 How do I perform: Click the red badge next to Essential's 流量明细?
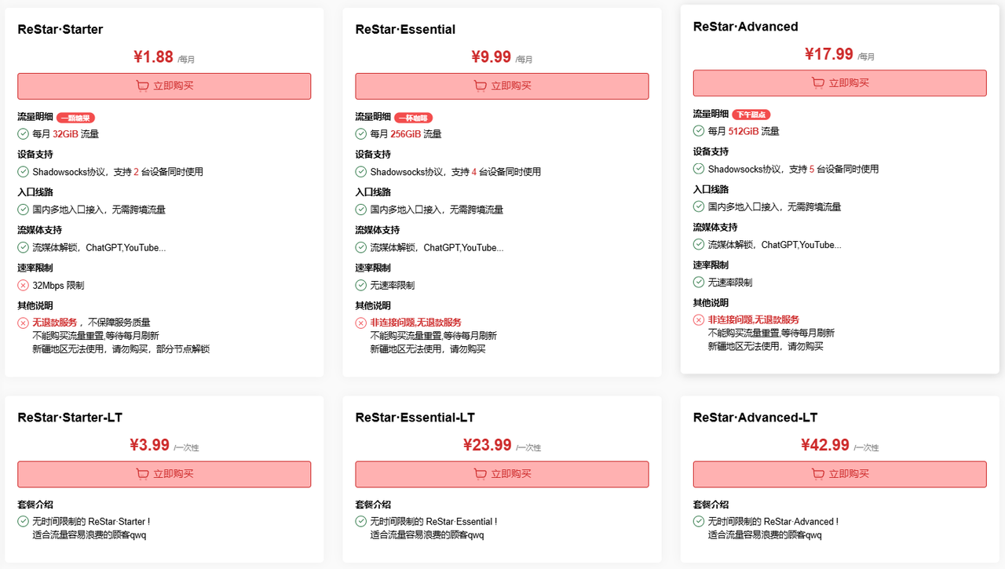click(x=413, y=118)
